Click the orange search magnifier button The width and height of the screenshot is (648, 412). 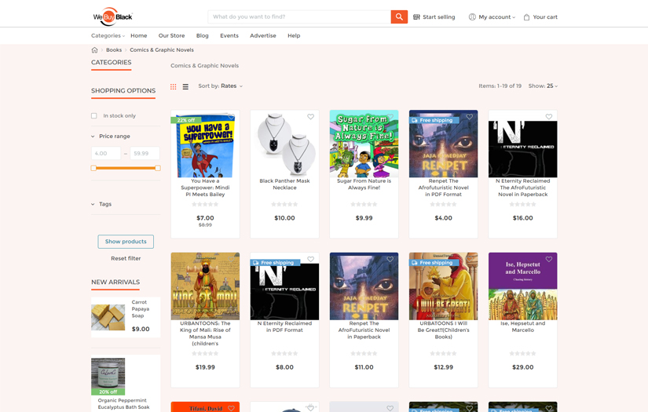(399, 16)
